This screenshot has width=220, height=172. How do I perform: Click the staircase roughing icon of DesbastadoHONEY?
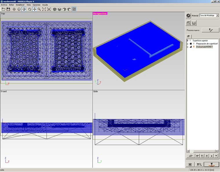pos(191,47)
